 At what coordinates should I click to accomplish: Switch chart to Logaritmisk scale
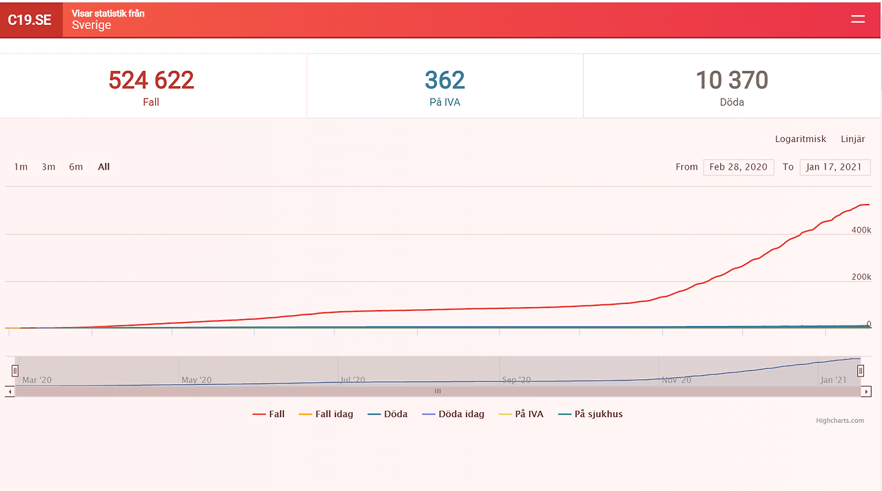(x=801, y=139)
